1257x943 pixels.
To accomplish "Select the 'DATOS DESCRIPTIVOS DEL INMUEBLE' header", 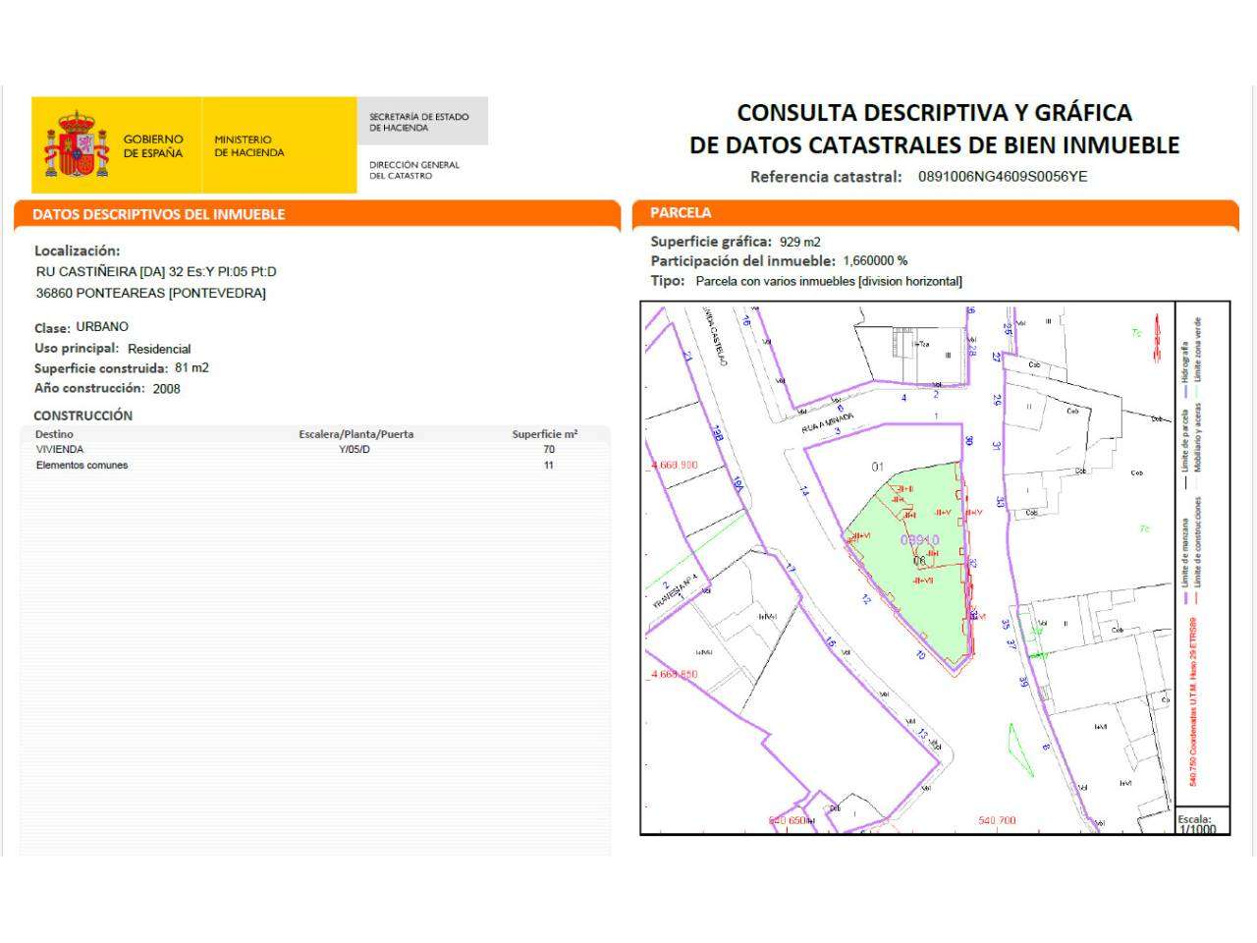I will click(x=159, y=214).
